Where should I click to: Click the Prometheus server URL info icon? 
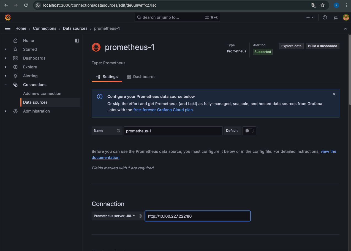(140, 216)
